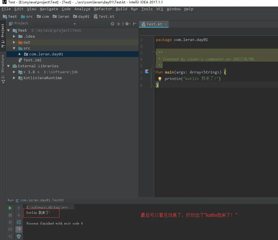The width and height of the screenshot is (278, 240).
Task: Open the Analyze menu
Action: [82, 9]
